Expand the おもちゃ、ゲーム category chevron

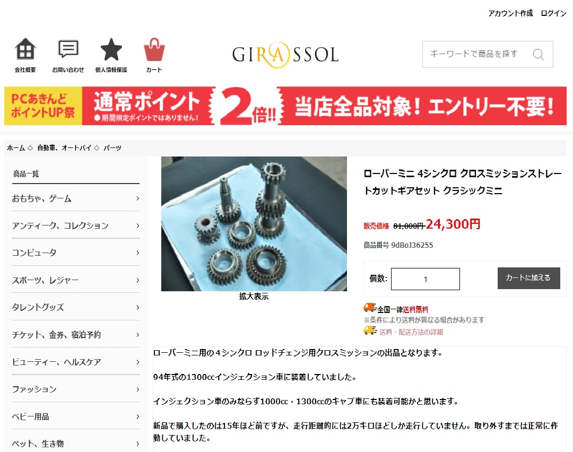(138, 198)
